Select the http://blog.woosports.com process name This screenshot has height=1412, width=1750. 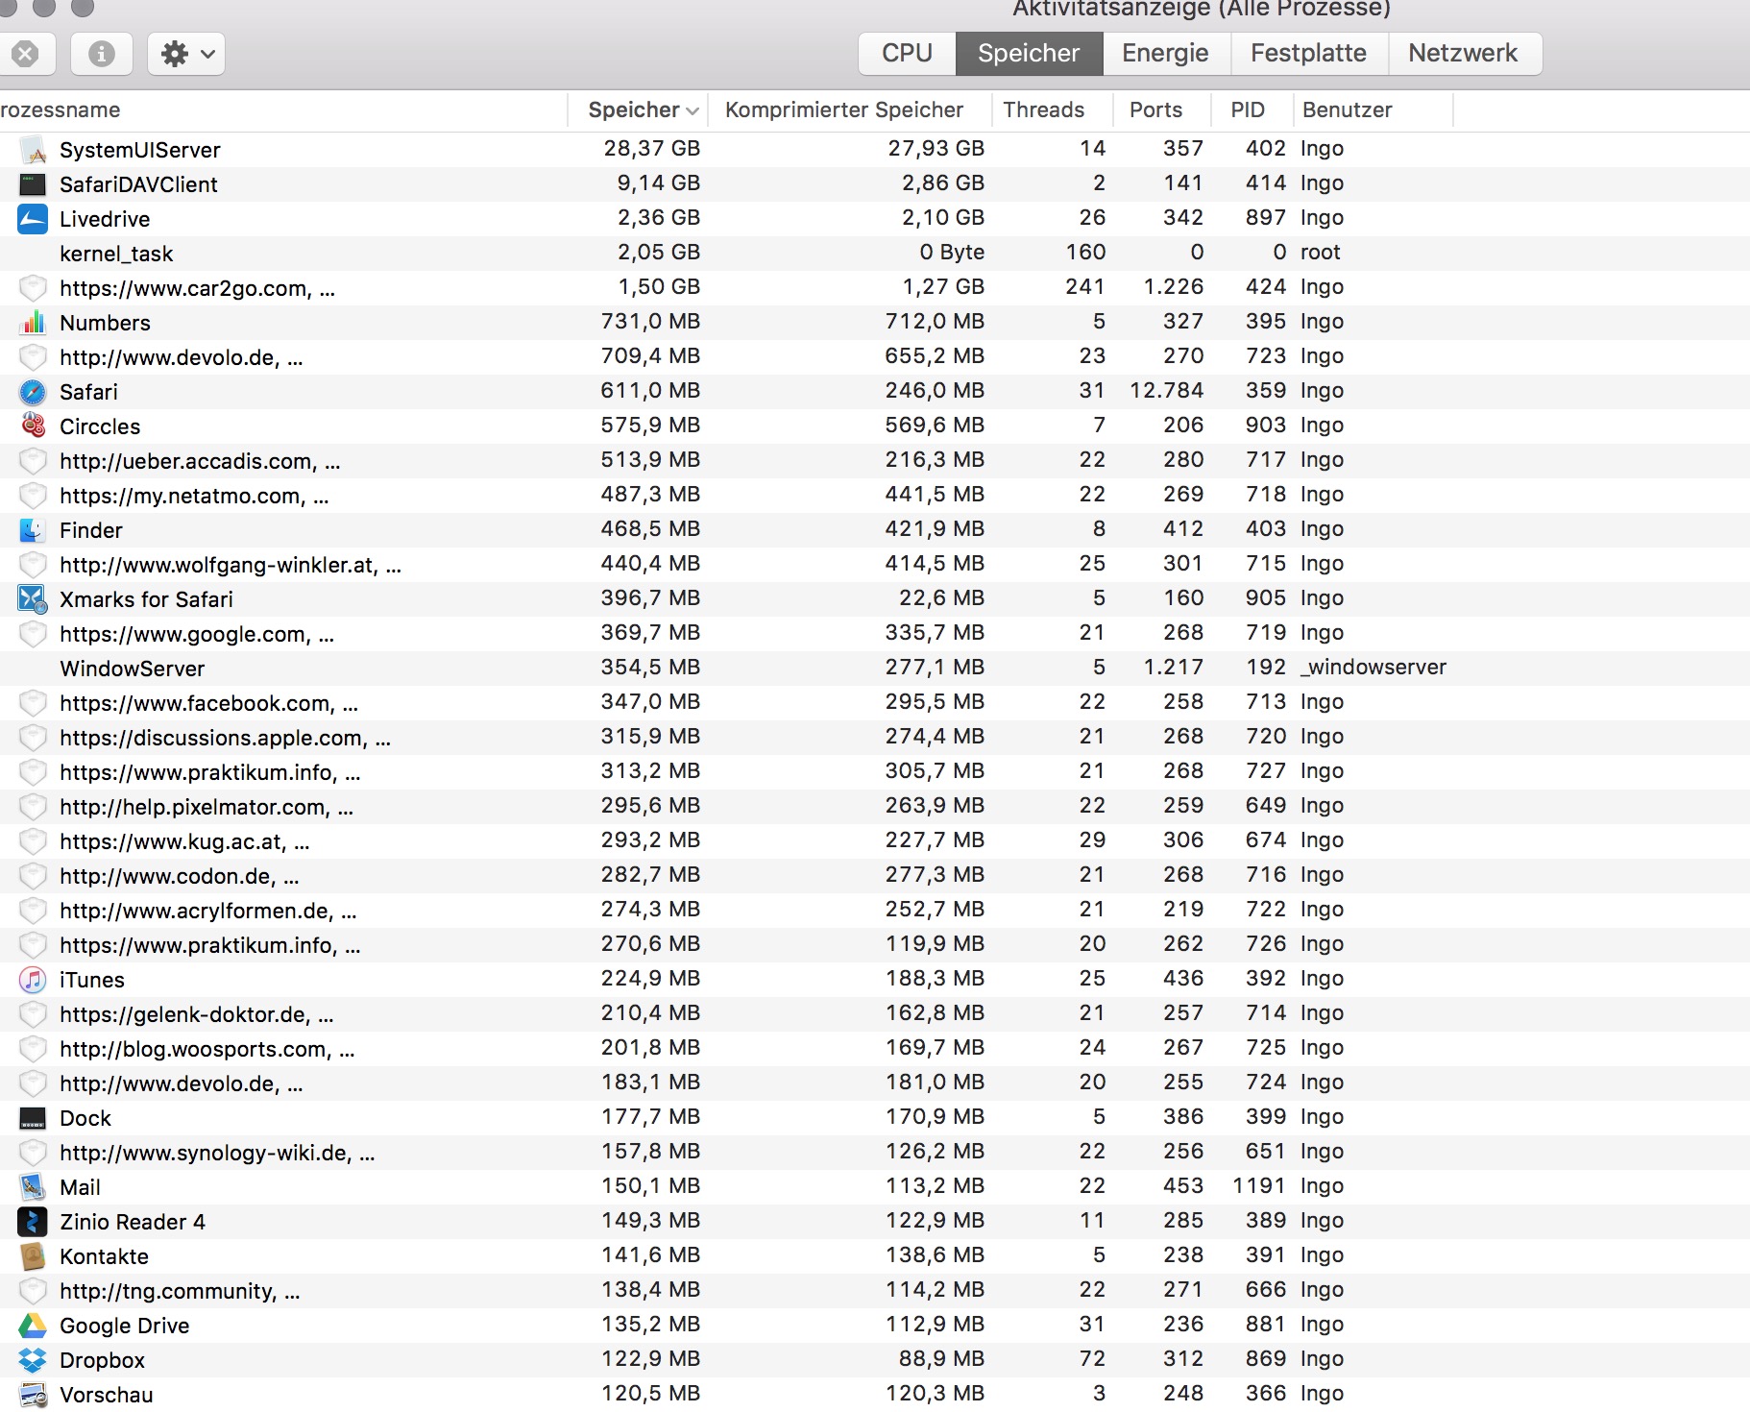point(207,1049)
